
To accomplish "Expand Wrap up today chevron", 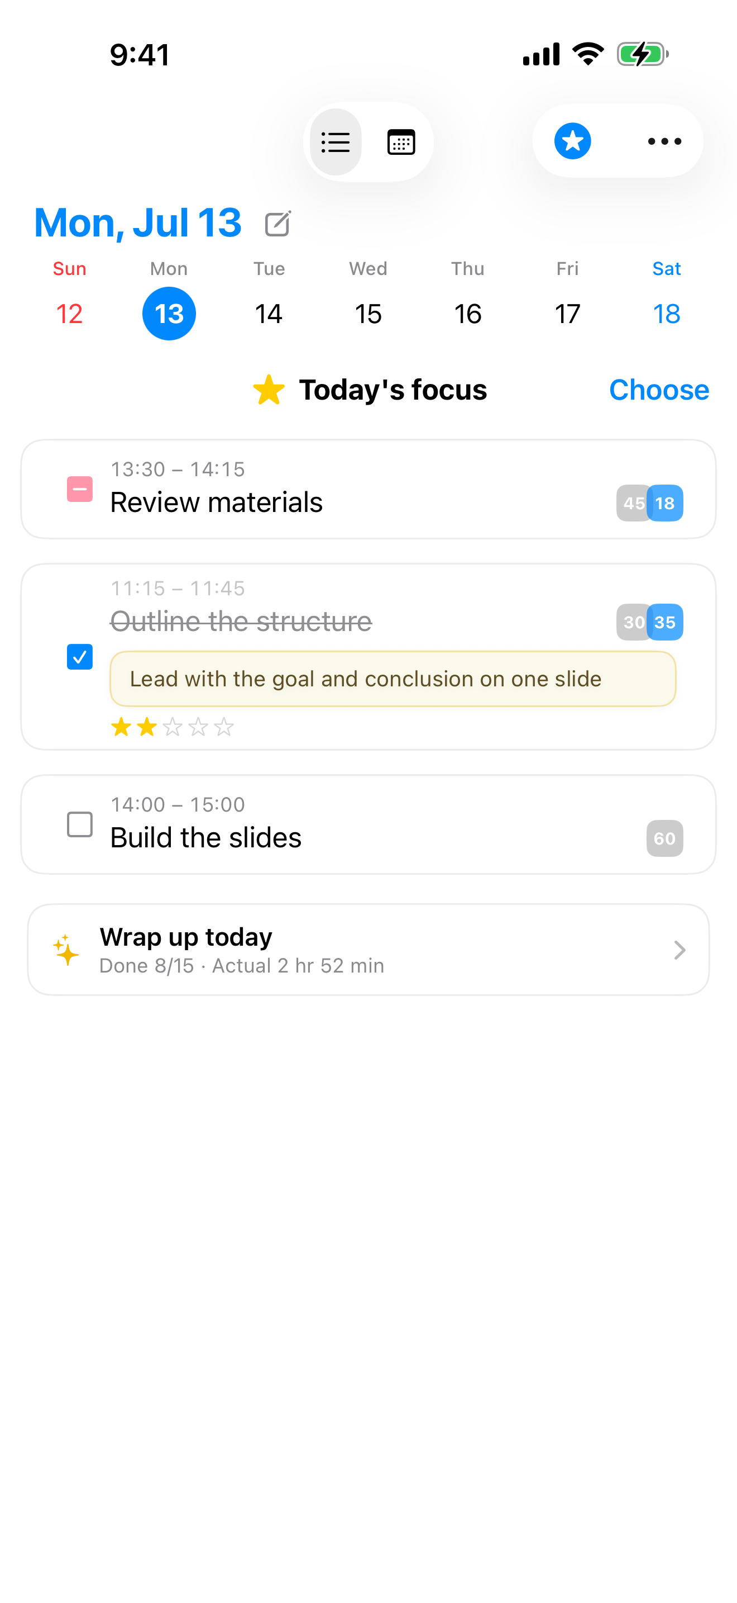I will click(x=679, y=950).
